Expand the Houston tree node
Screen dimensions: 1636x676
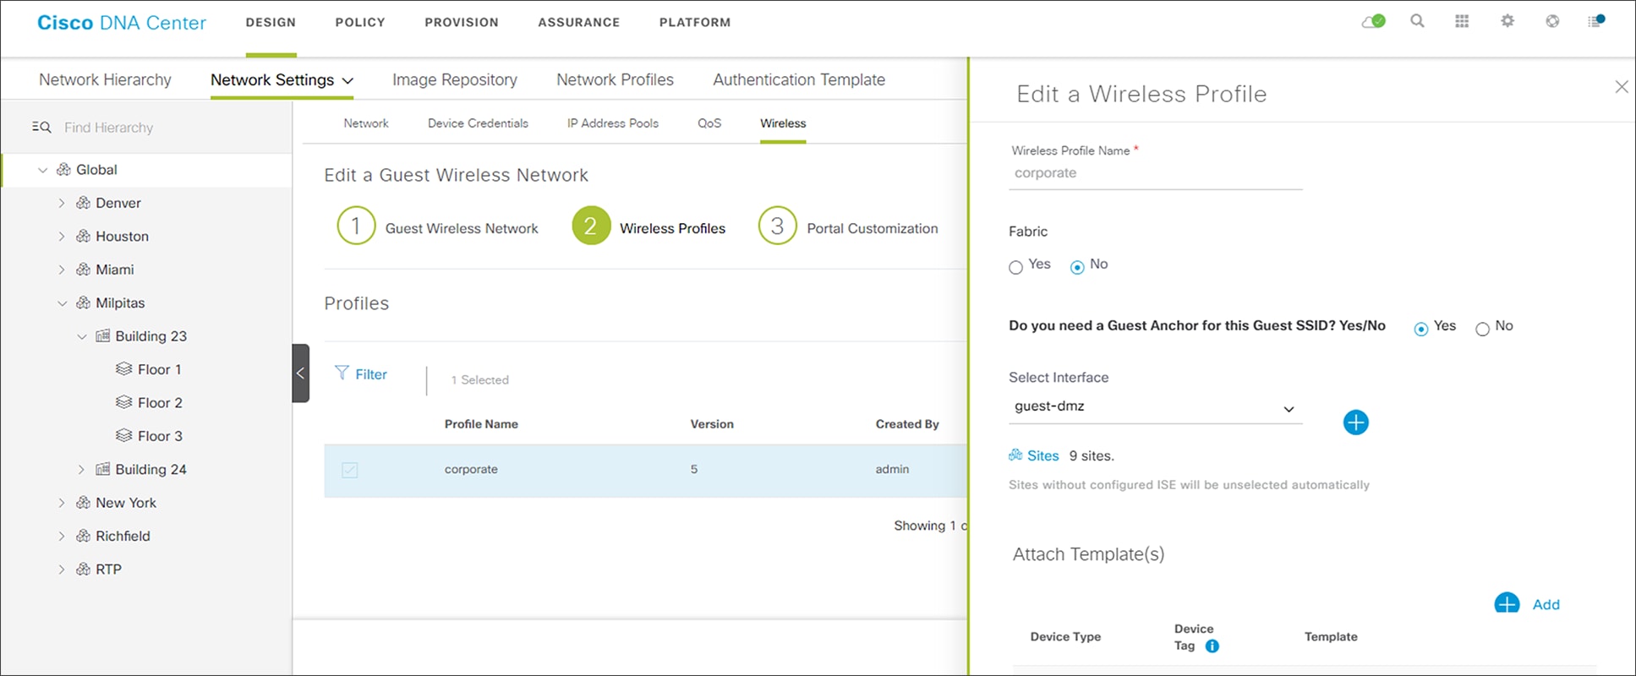(x=62, y=237)
